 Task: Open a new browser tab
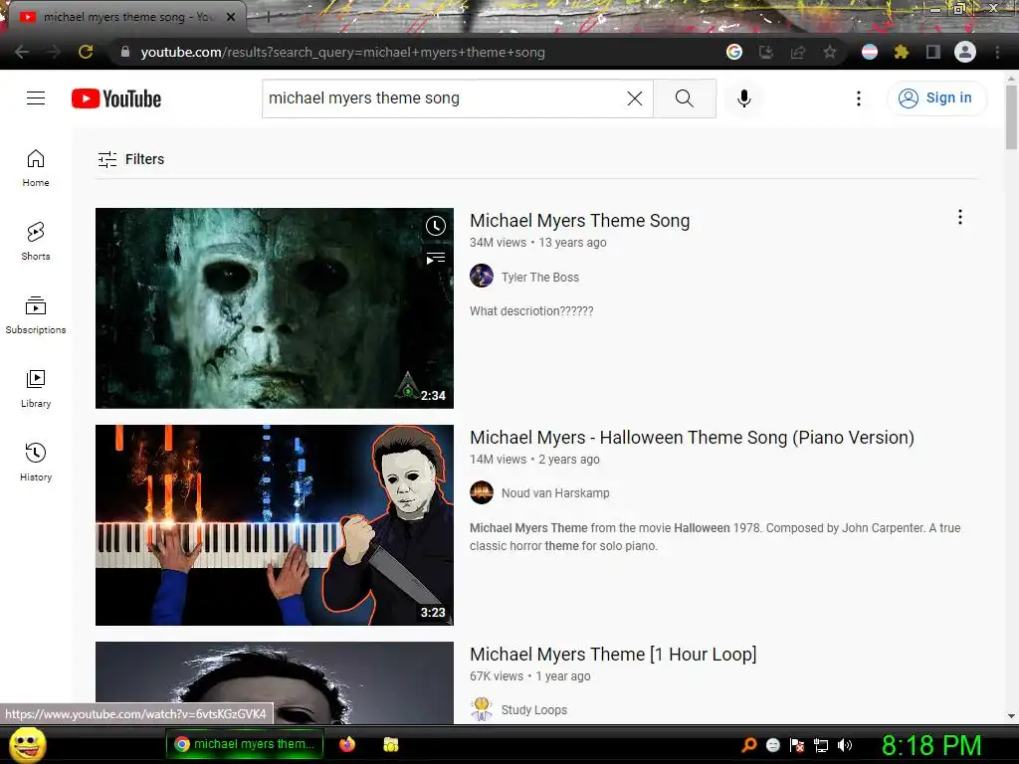point(268,18)
